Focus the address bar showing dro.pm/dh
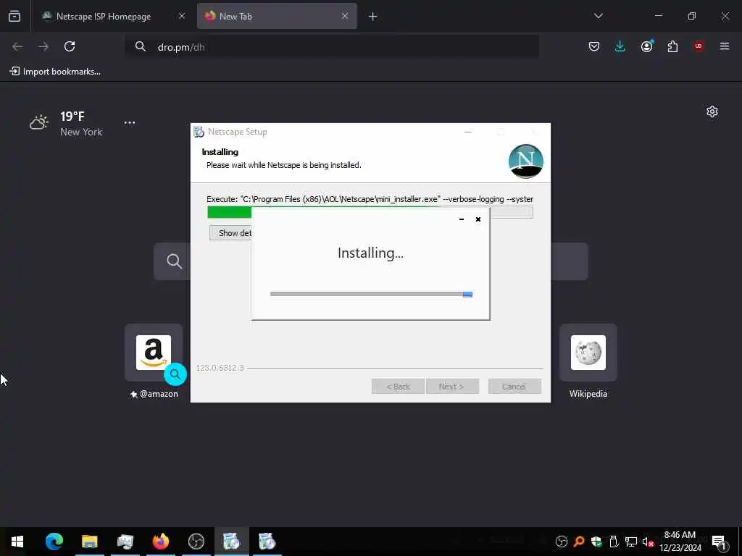742x556 pixels. click(x=331, y=47)
